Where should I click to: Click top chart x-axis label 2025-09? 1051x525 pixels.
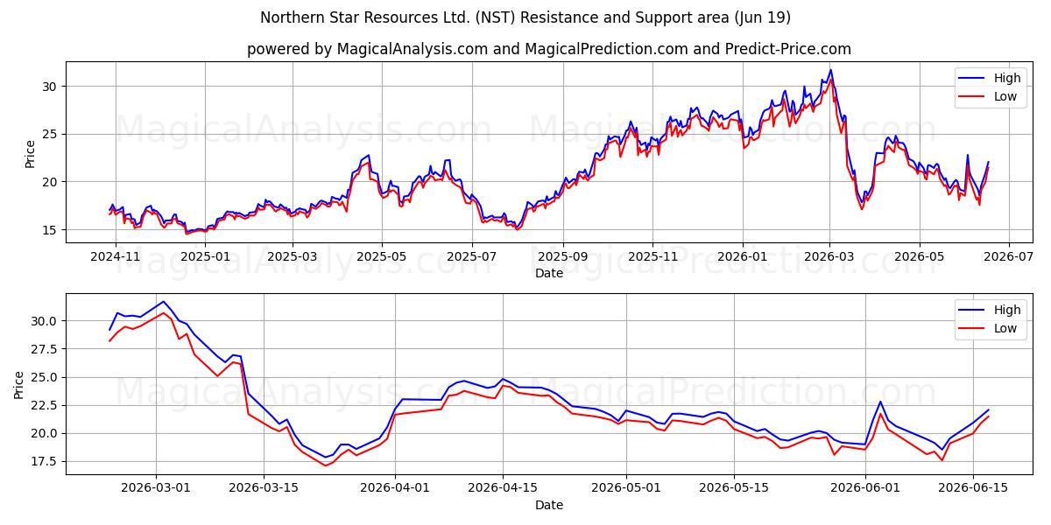click(x=563, y=257)
